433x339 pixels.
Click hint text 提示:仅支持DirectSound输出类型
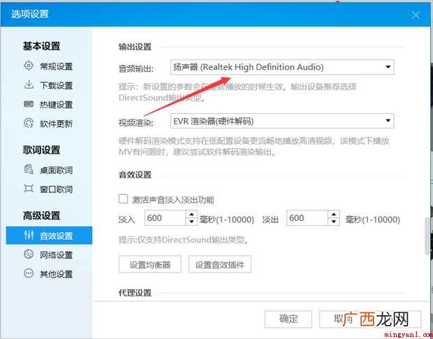tap(184, 240)
